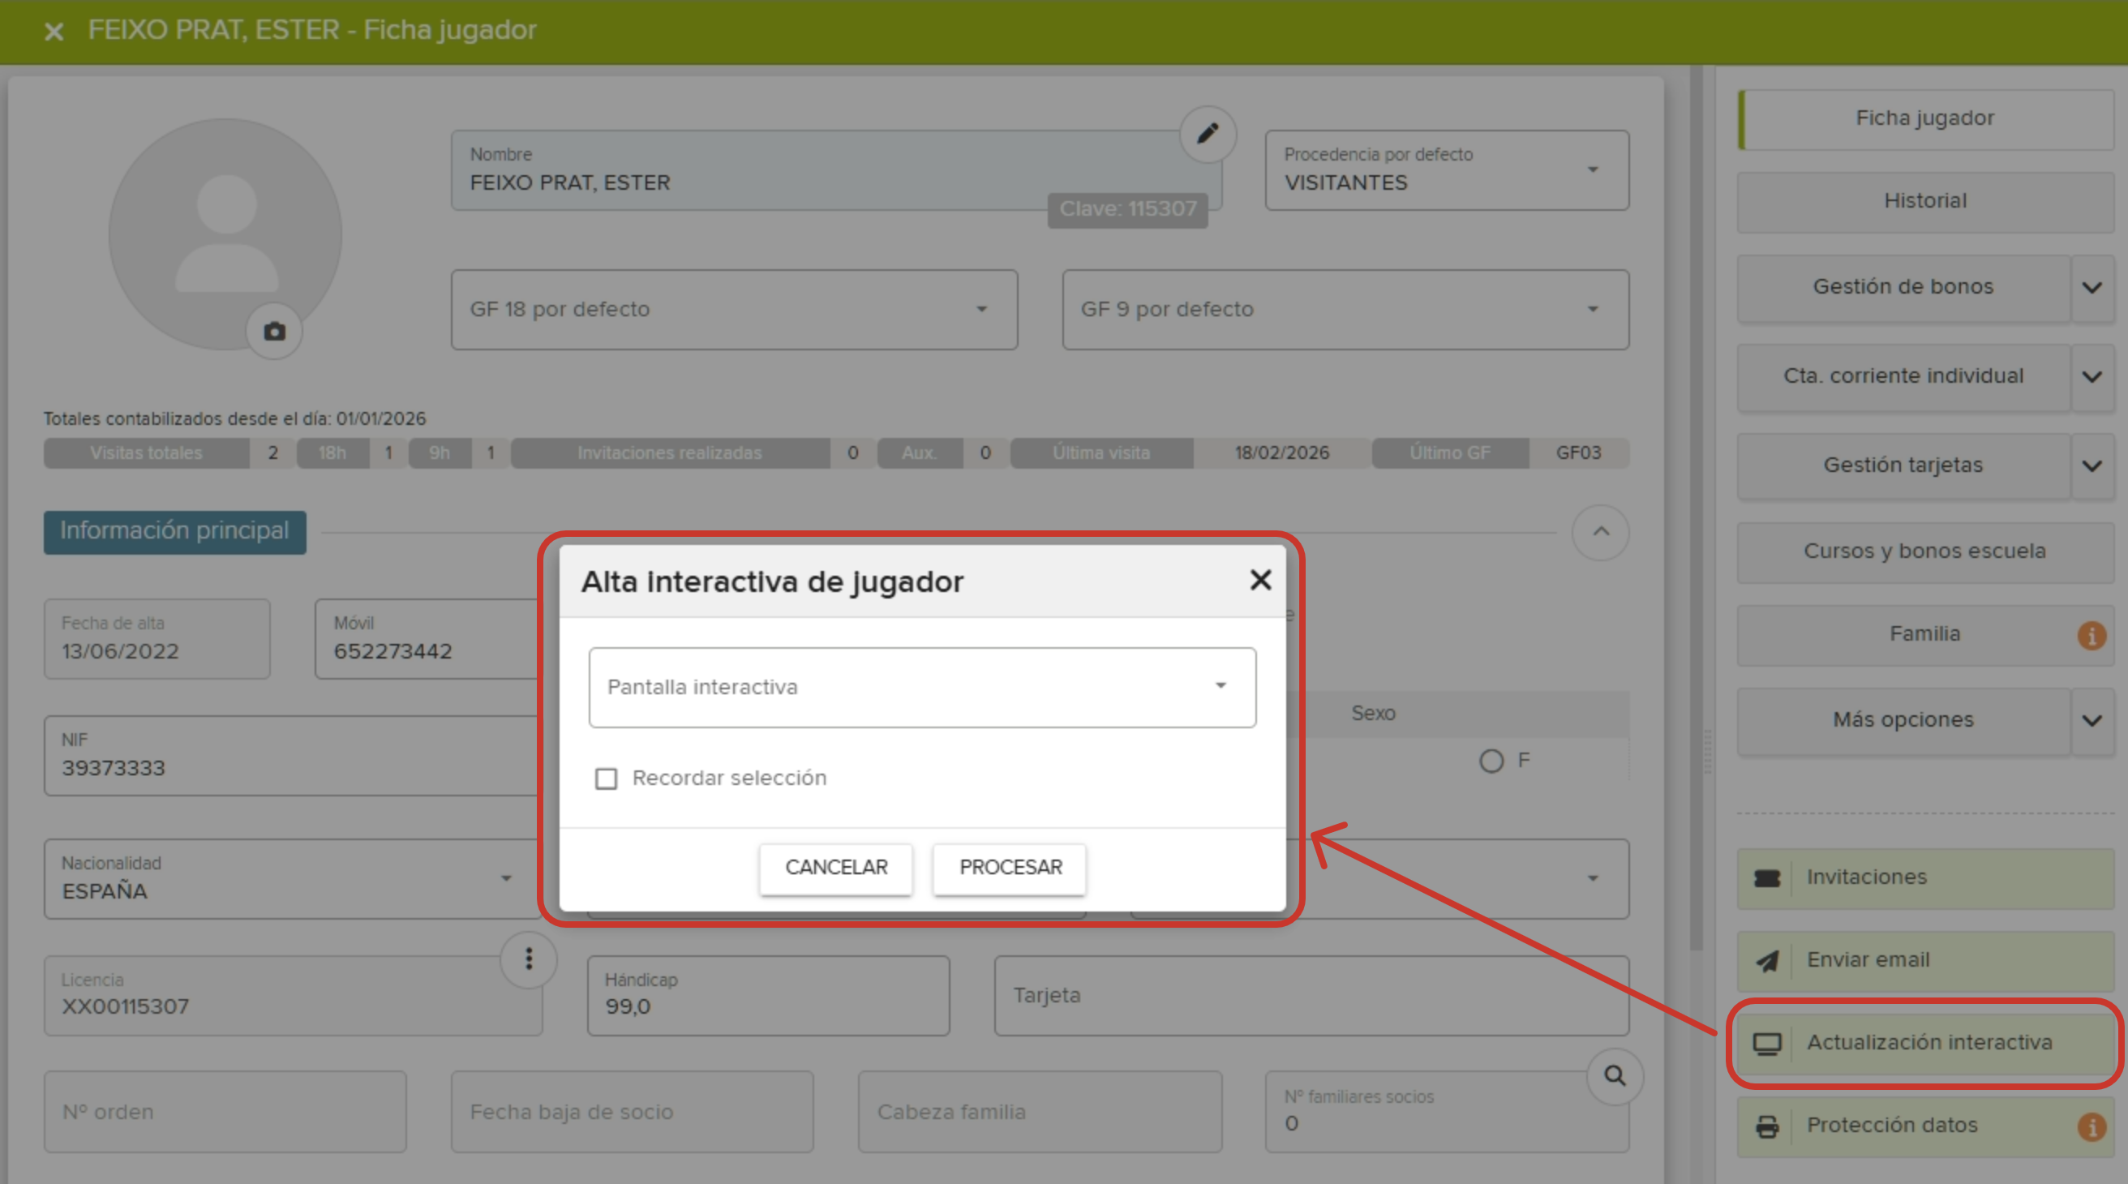Click the profile avatar placeholder
This screenshot has width=2128, height=1184.
(x=225, y=234)
